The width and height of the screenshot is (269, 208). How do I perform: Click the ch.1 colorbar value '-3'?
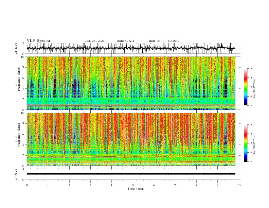coord(251,68)
